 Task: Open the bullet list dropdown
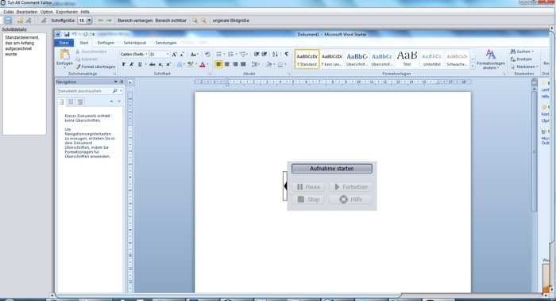point(225,54)
